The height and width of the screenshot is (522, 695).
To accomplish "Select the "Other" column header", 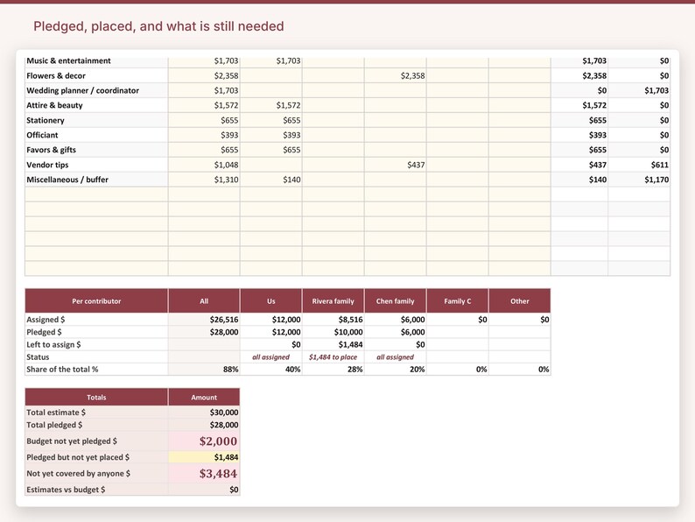I will [x=519, y=300].
